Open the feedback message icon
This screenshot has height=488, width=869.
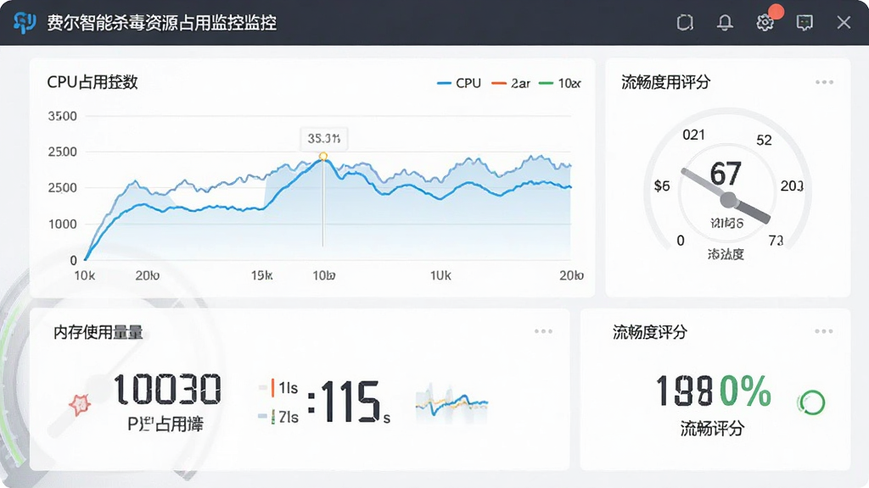click(805, 23)
